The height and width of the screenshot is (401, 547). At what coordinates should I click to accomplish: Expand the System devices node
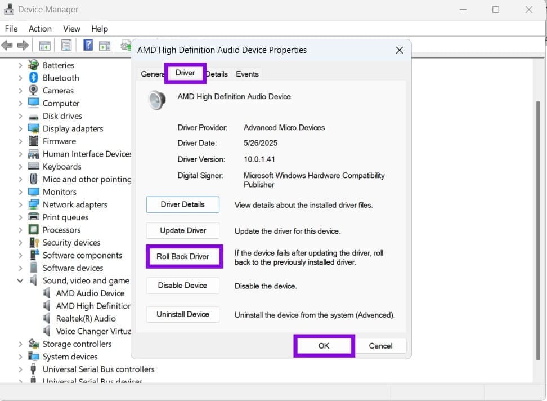pyautogui.click(x=20, y=357)
